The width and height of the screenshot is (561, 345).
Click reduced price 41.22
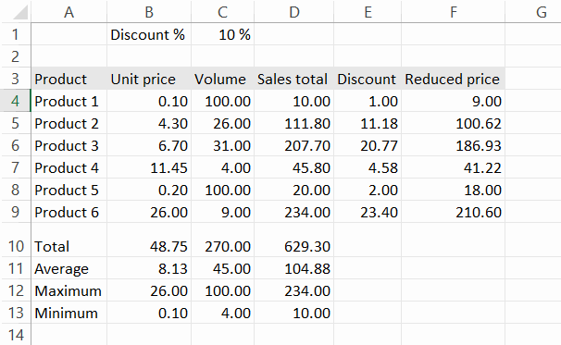453,167
